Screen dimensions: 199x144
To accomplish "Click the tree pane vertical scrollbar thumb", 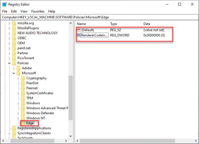I will pos(71,98).
